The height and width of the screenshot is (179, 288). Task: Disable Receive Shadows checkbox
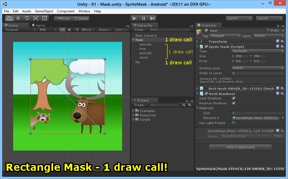pyautogui.click(x=234, y=103)
